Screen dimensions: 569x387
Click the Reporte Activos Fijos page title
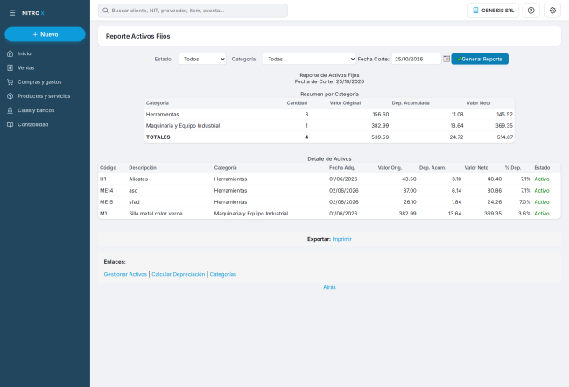(x=138, y=36)
